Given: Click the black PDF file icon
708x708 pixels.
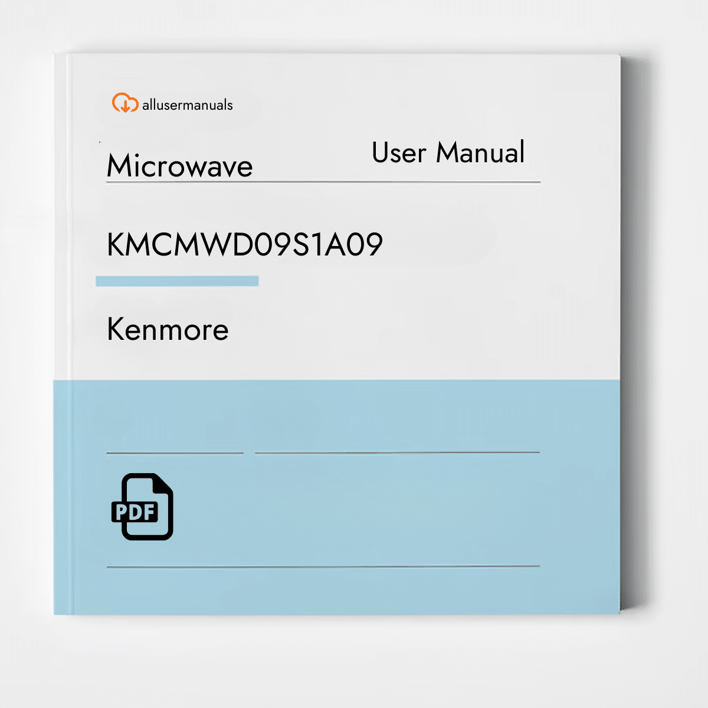Looking at the screenshot, I should click(142, 507).
